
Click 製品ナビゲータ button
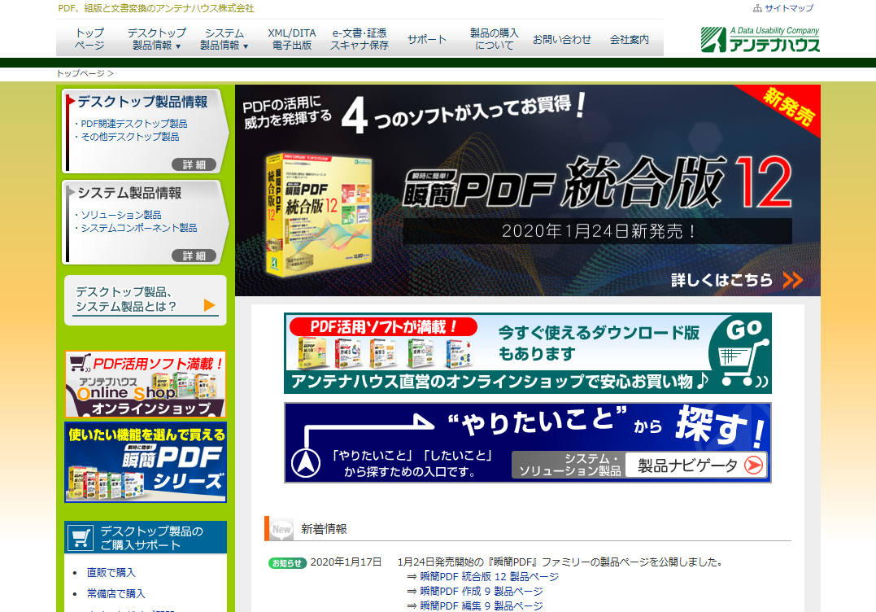(x=695, y=465)
